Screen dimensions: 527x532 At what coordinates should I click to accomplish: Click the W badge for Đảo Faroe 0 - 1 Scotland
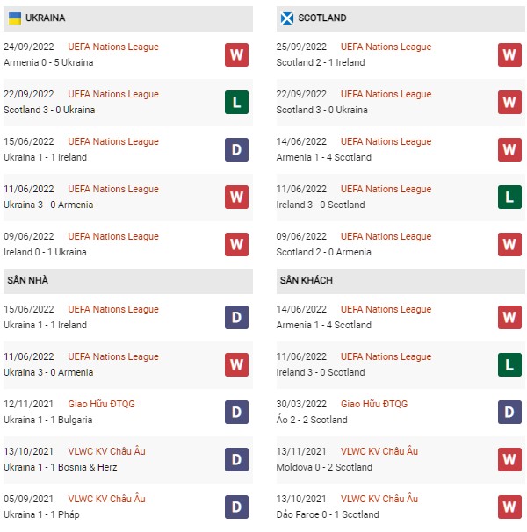click(x=509, y=507)
